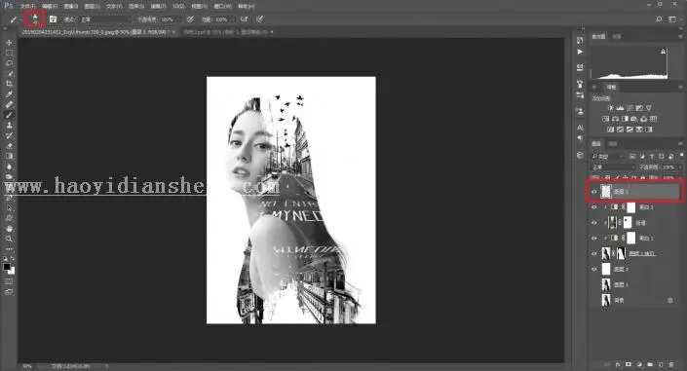This screenshot has width=687, height=371.
Task: Switch to the second document tab
Action: [x=228, y=32]
